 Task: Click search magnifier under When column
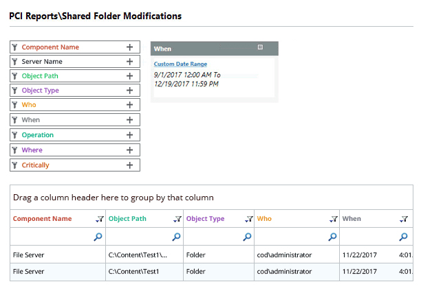404,237
